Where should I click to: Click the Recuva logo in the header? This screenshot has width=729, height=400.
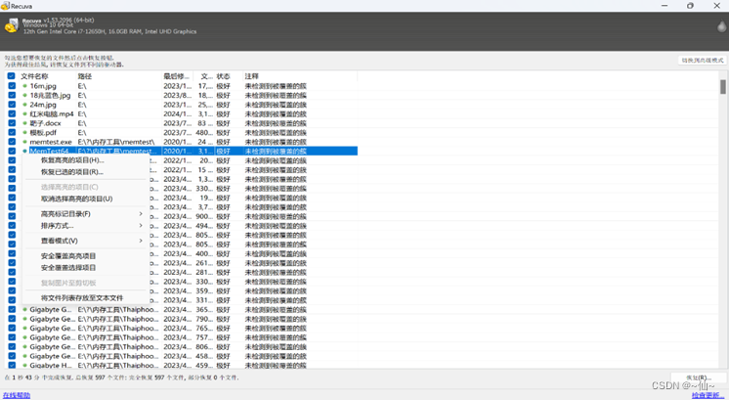12,25
